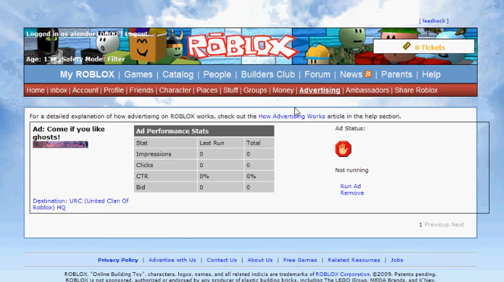Click the red stop-hand ad status icon
The image size is (504, 282).
coord(343,149)
